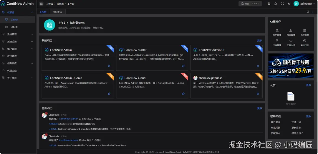Refresh the current tab page
318x154 pixels.
[x=308, y=12]
